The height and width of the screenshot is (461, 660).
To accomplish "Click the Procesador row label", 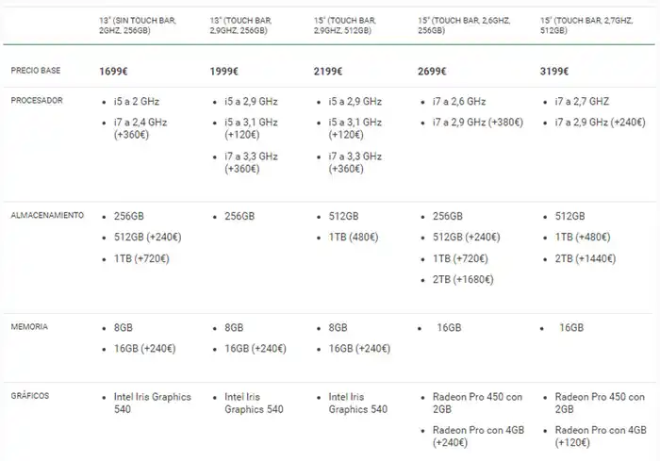I will pyautogui.click(x=36, y=101).
